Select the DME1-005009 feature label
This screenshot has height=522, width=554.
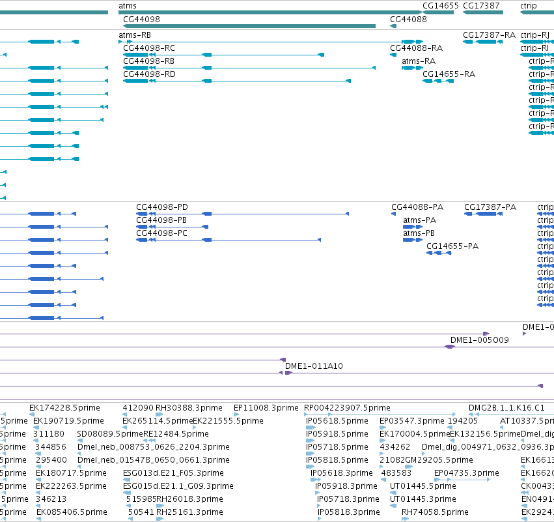479,340
